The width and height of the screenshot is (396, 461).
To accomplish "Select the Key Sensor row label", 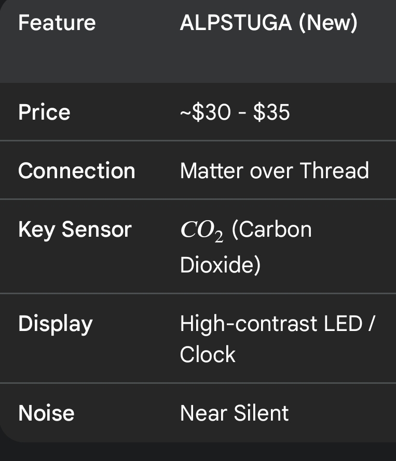I will pyautogui.click(x=75, y=229).
